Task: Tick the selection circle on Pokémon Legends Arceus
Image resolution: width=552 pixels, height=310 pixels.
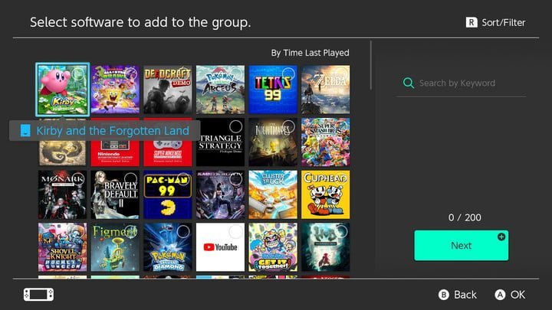Action: tap(235, 73)
